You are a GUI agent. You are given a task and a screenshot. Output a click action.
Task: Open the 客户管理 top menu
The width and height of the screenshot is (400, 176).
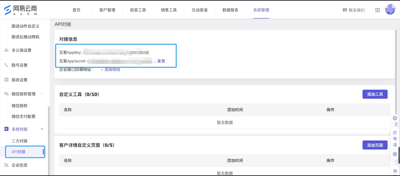click(x=107, y=10)
